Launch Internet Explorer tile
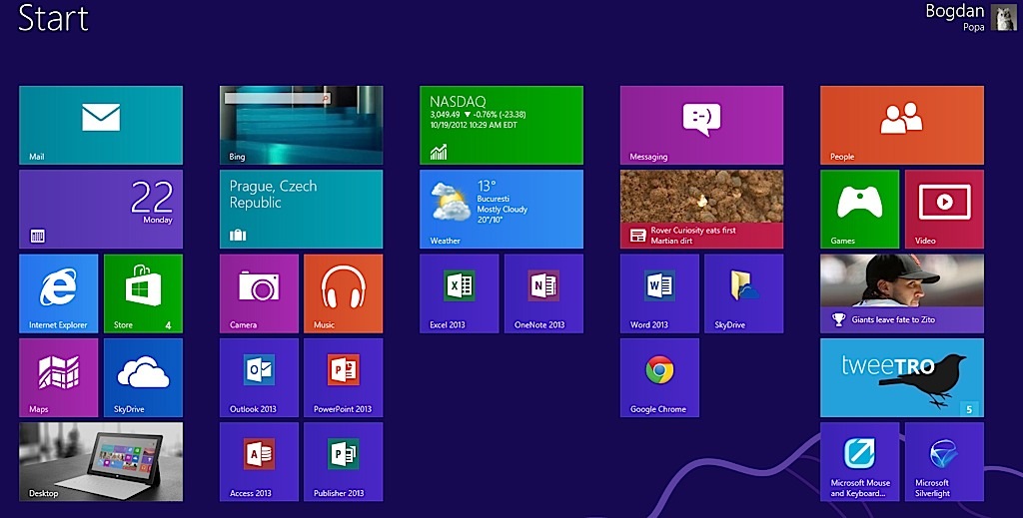Image resolution: width=1023 pixels, height=518 pixels. [59, 293]
